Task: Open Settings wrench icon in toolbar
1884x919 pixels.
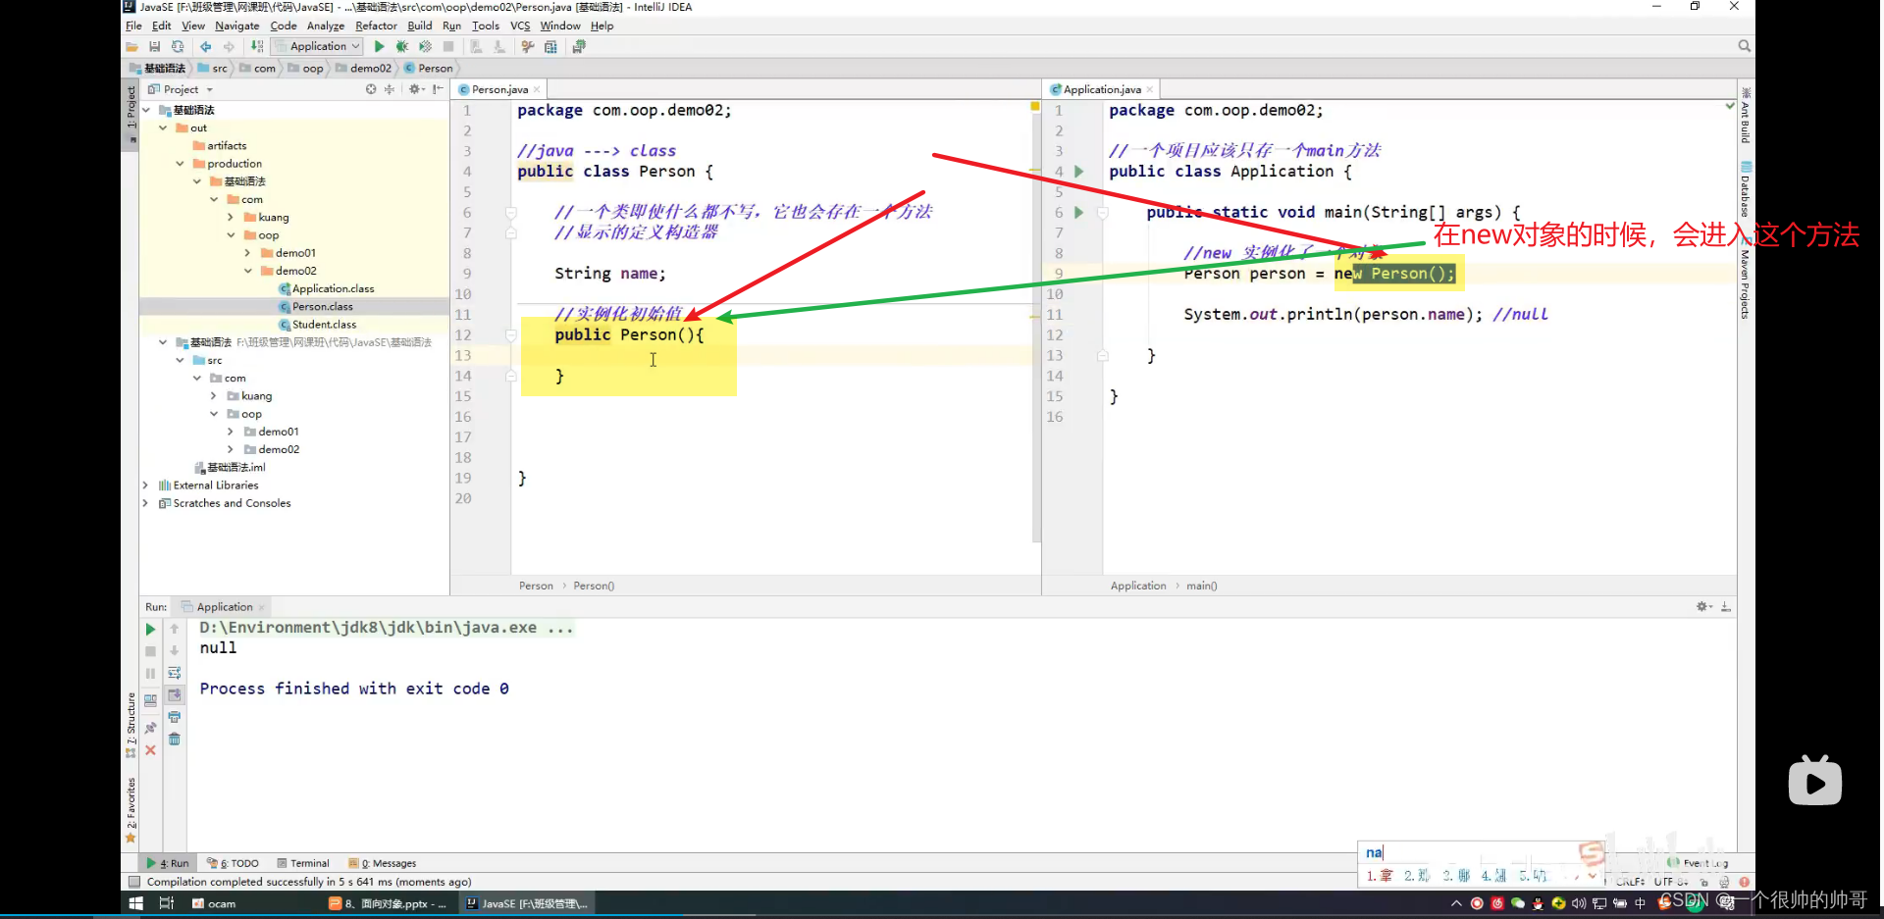Action: click(x=528, y=46)
